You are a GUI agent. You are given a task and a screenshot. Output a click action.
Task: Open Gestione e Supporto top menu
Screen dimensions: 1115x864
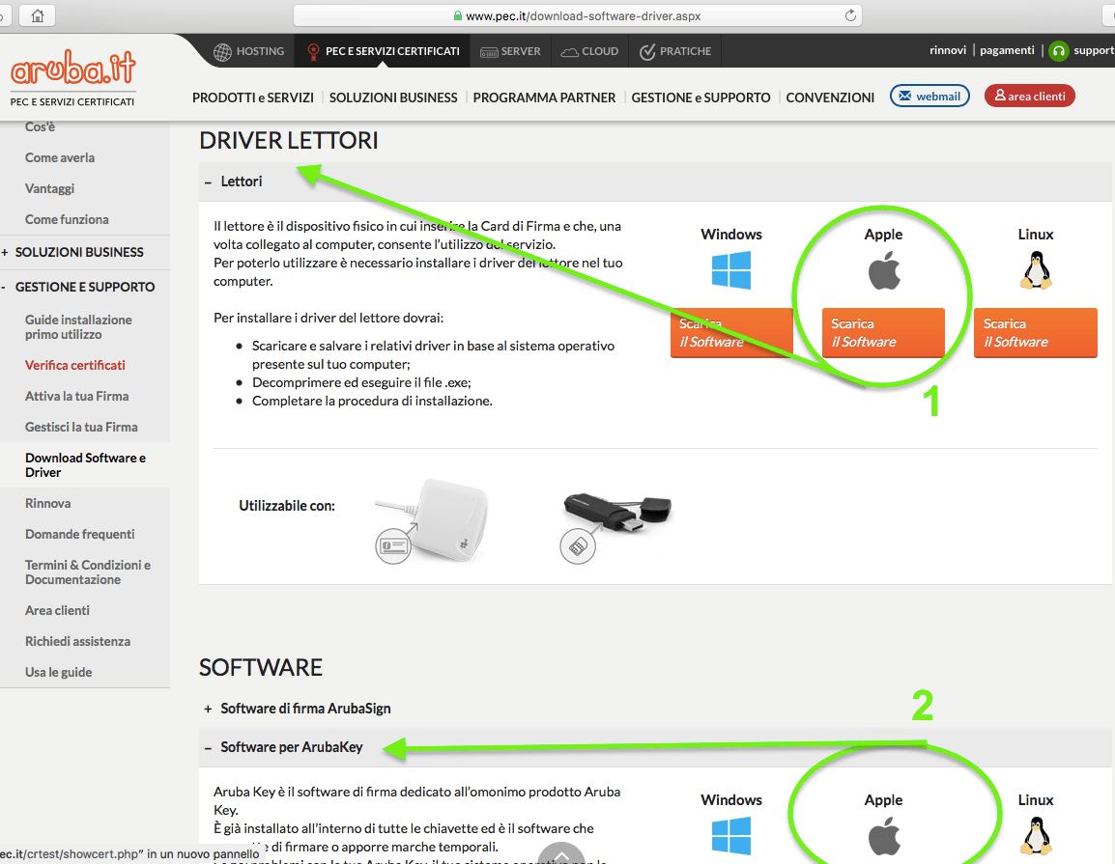tap(700, 98)
